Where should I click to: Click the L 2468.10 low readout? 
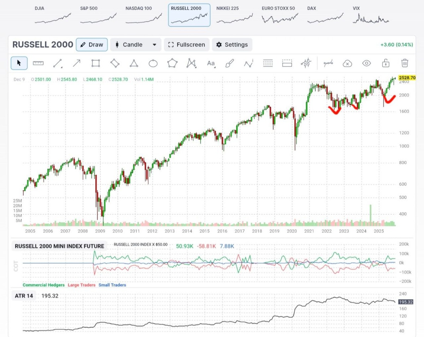[x=93, y=79]
